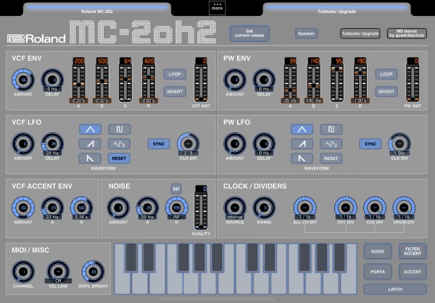Toggle the Noise INF button

[x=176, y=189]
